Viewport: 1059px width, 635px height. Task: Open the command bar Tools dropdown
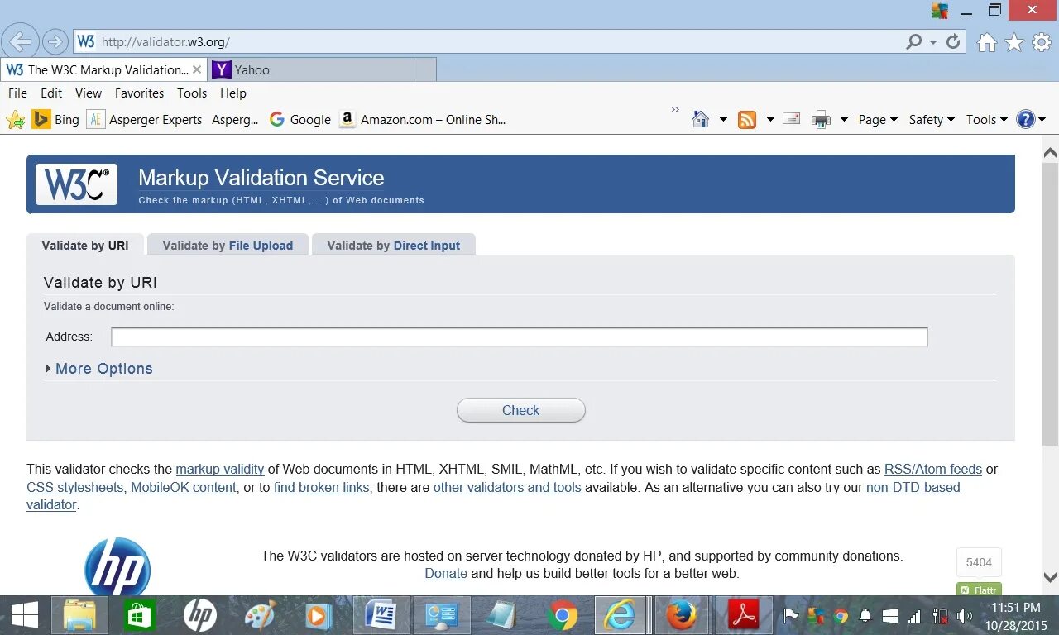point(987,120)
